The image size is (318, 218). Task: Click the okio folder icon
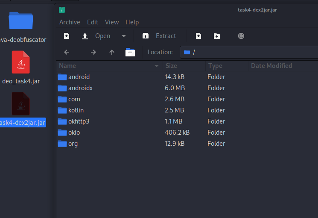62,133
